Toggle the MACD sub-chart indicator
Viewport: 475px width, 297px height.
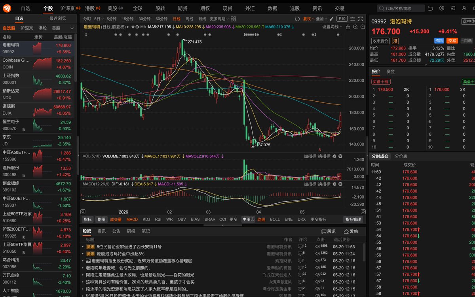pos(132,219)
